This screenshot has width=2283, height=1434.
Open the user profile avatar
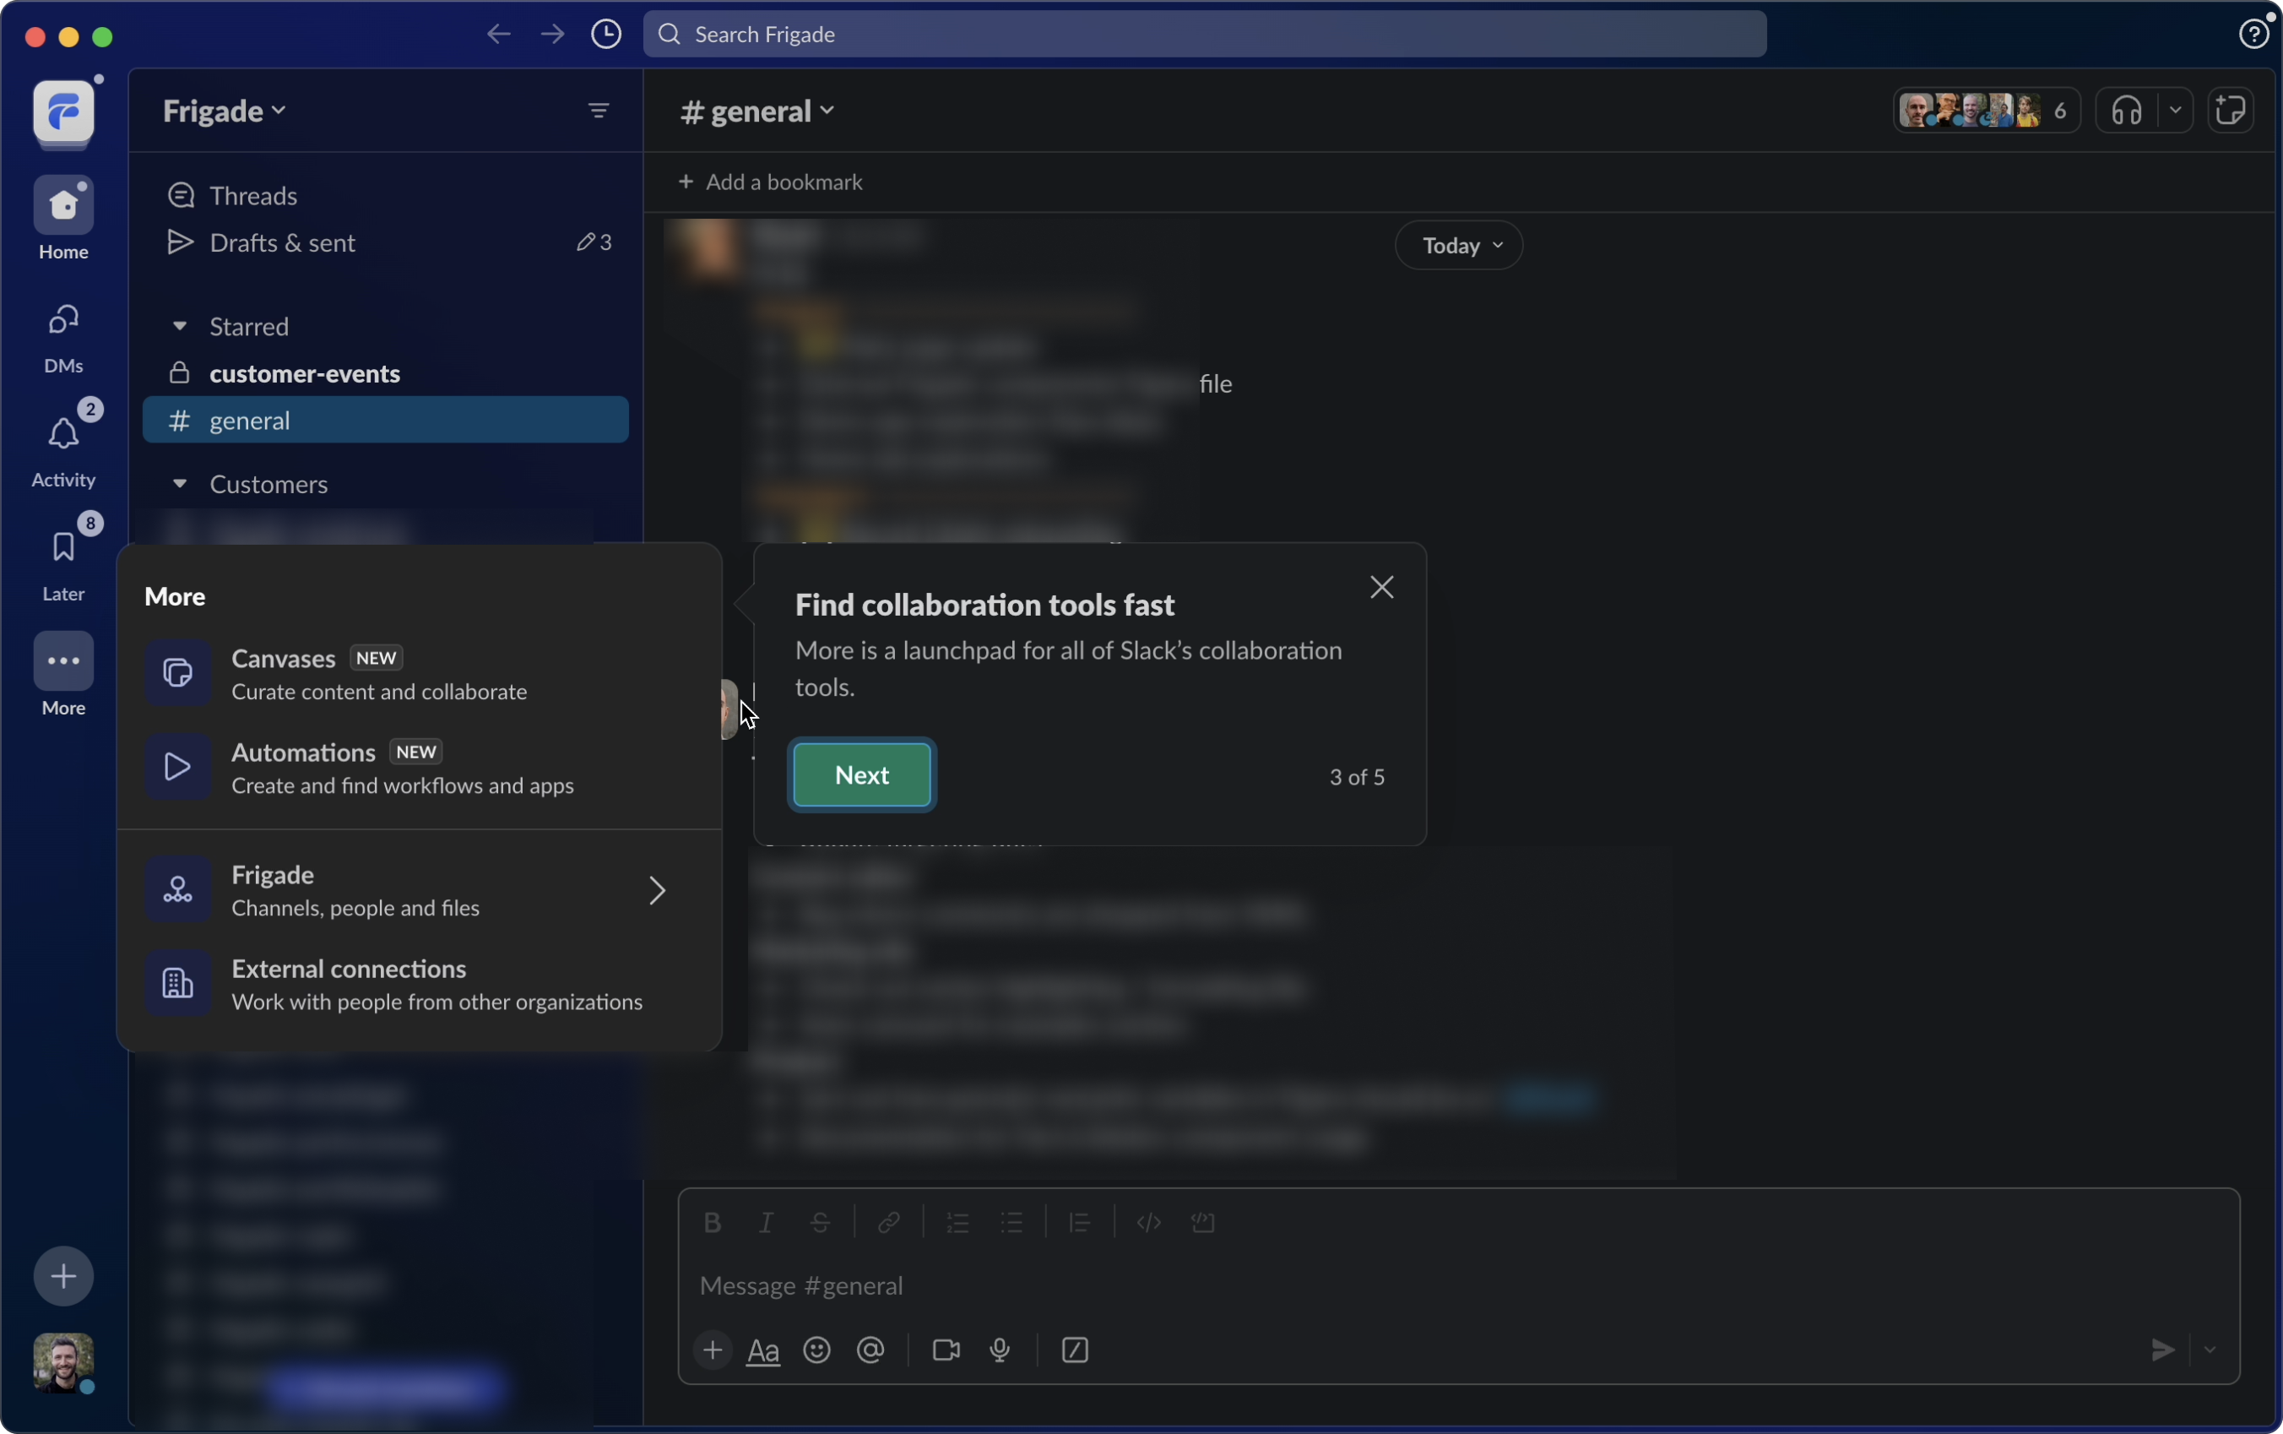pyautogui.click(x=63, y=1363)
